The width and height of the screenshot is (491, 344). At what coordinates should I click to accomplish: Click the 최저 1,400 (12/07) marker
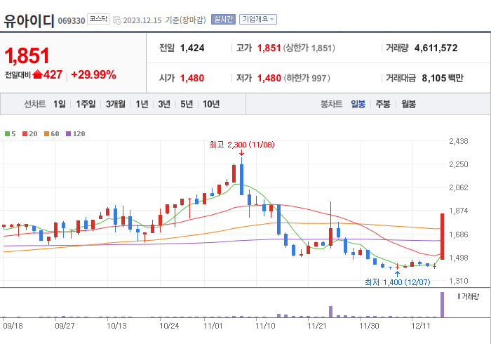pyautogui.click(x=398, y=282)
